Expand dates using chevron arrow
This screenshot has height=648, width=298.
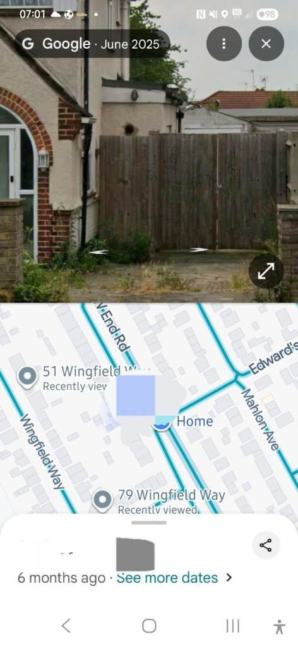229,578
